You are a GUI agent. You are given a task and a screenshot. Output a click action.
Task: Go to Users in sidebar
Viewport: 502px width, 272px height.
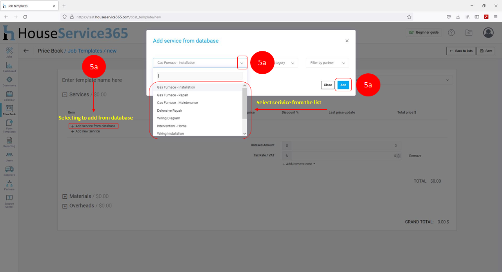(9, 156)
